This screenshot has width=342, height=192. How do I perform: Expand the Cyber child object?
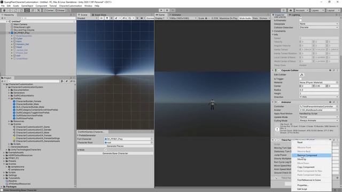point(12,38)
